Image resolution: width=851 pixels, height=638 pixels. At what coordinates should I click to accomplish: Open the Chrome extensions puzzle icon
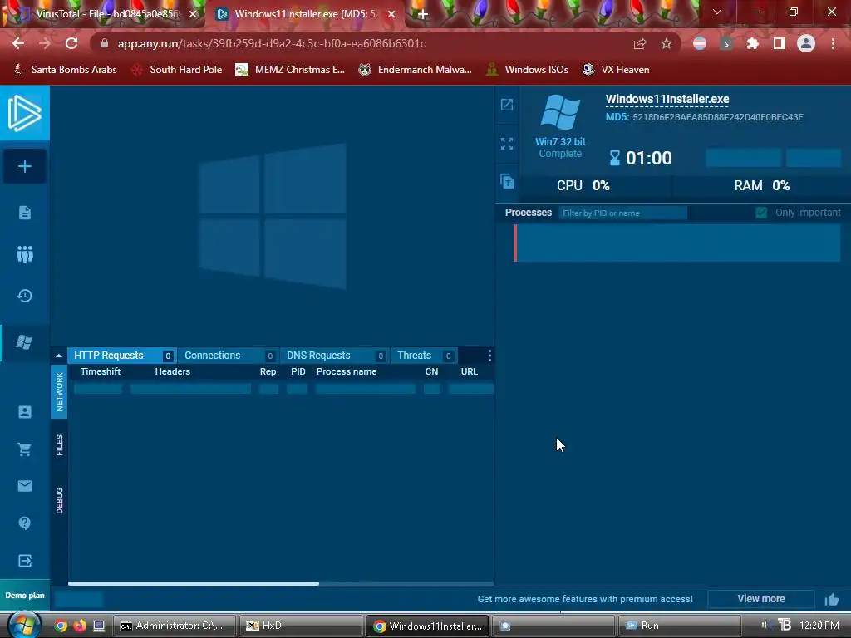(x=753, y=44)
